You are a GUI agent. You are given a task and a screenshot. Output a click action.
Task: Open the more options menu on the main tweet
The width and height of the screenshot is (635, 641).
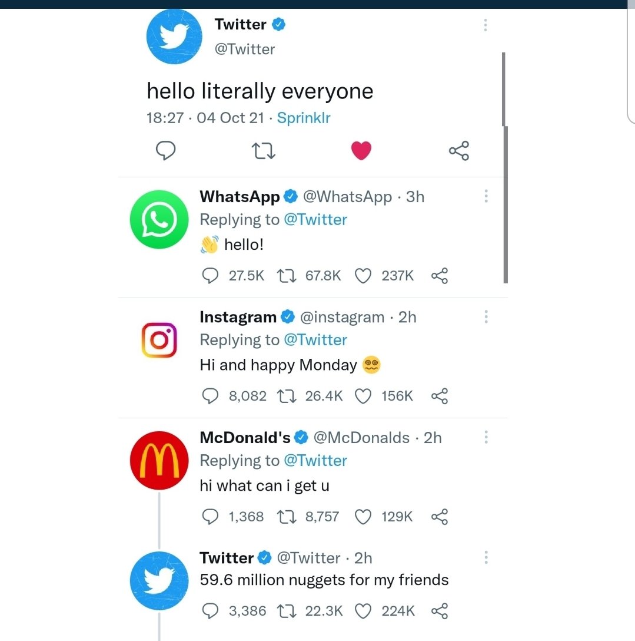pos(486,25)
